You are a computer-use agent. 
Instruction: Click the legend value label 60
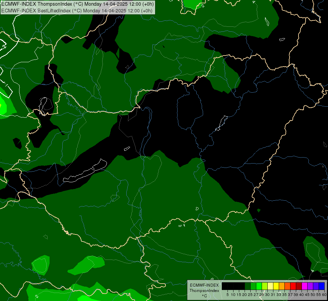click(x=324, y=295)
